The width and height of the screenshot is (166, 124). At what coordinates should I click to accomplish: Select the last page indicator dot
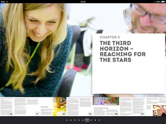coord(99,120)
